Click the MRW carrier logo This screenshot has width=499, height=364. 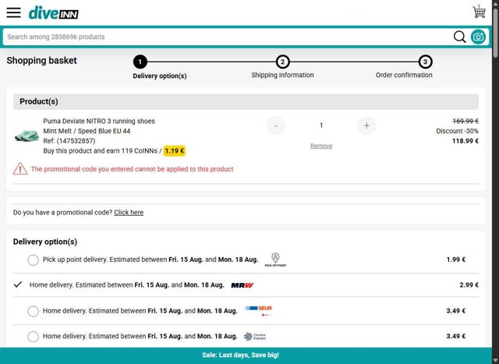pos(242,285)
